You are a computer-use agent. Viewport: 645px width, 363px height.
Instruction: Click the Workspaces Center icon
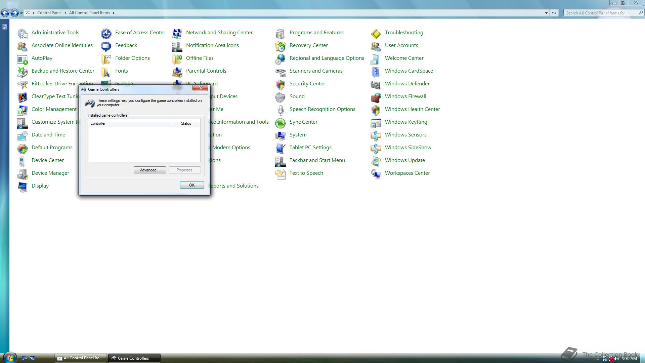(376, 174)
